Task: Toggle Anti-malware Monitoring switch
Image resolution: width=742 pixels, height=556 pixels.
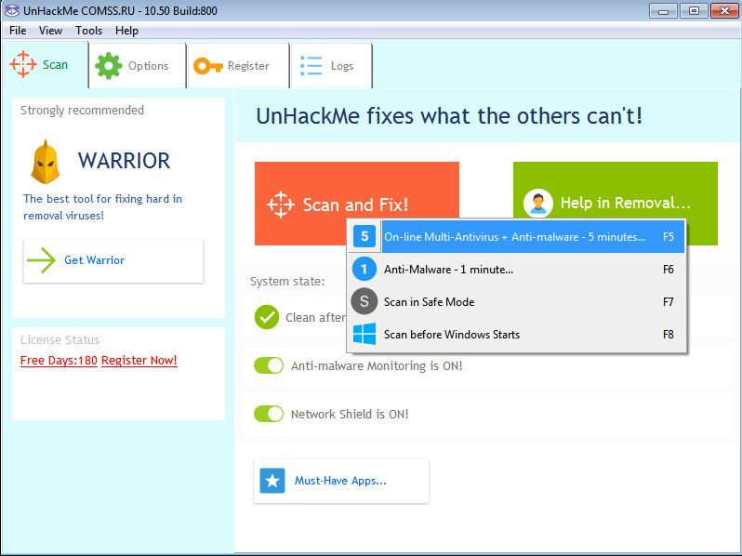Action: tap(269, 365)
